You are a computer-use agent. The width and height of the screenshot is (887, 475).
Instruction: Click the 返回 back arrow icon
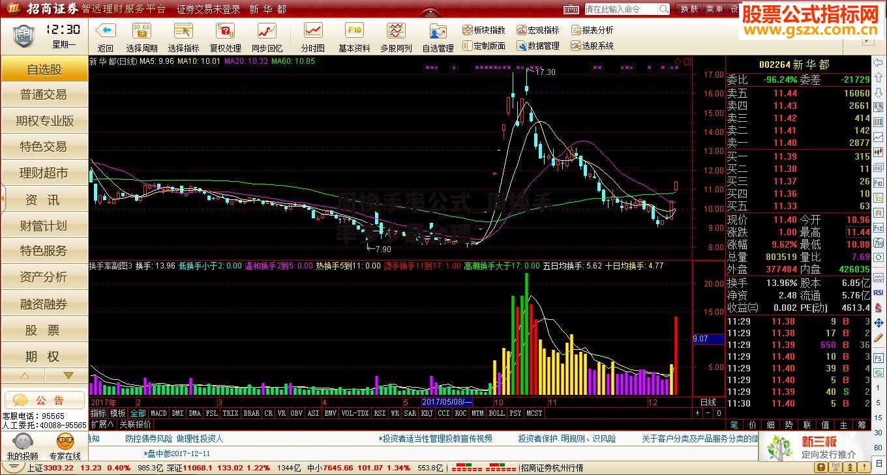[106, 31]
